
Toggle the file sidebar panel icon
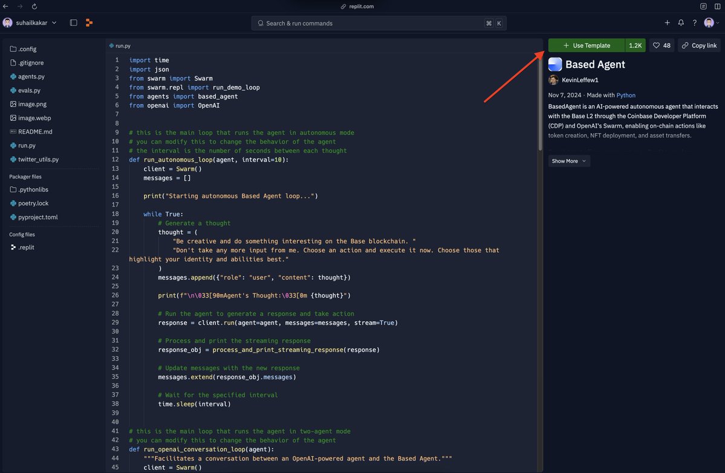(74, 22)
